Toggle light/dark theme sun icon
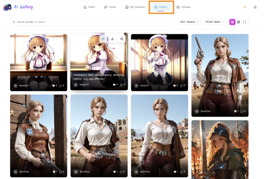 [x=245, y=7]
